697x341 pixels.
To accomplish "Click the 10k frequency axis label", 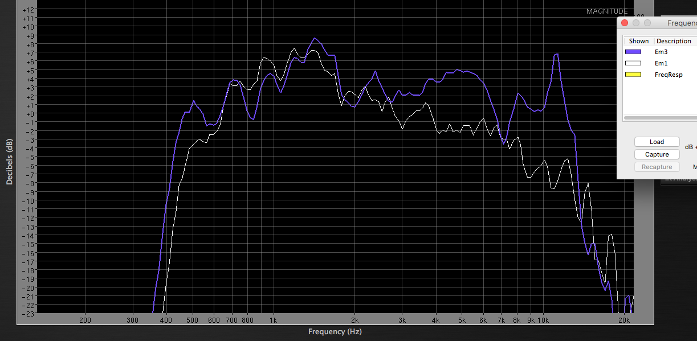I will click(x=543, y=321).
